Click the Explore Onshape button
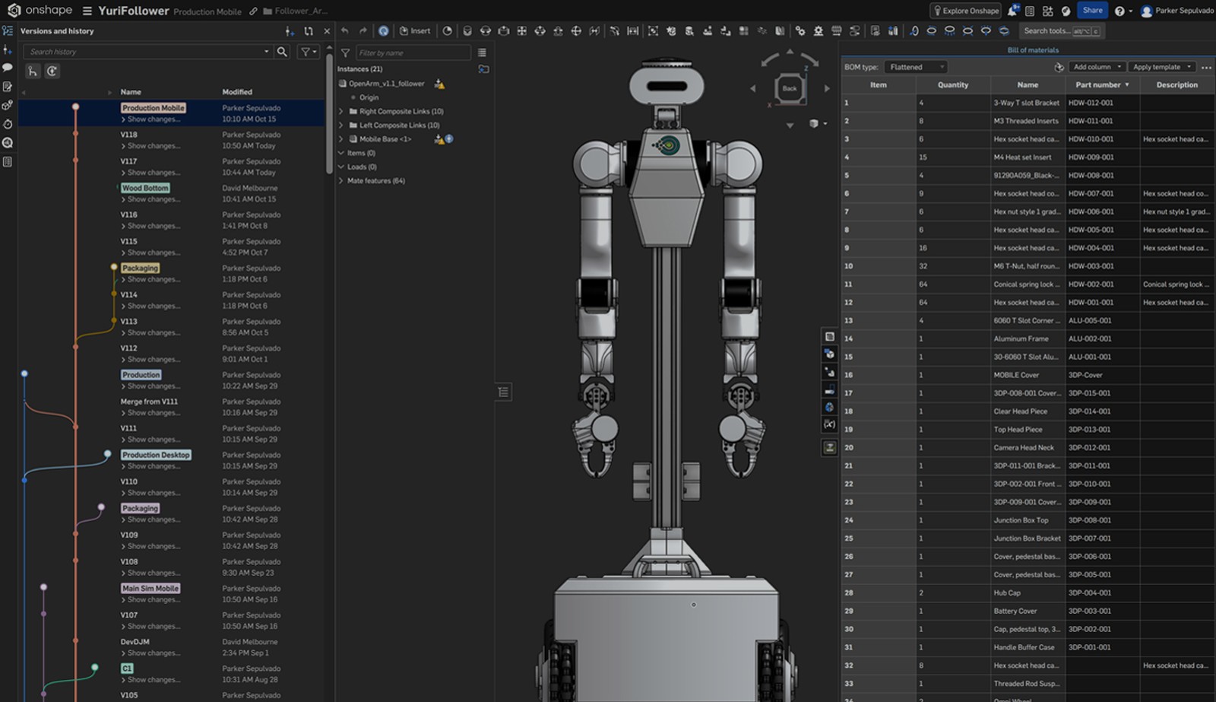This screenshot has height=702, width=1216. pyautogui.click(x=966, y=11)
